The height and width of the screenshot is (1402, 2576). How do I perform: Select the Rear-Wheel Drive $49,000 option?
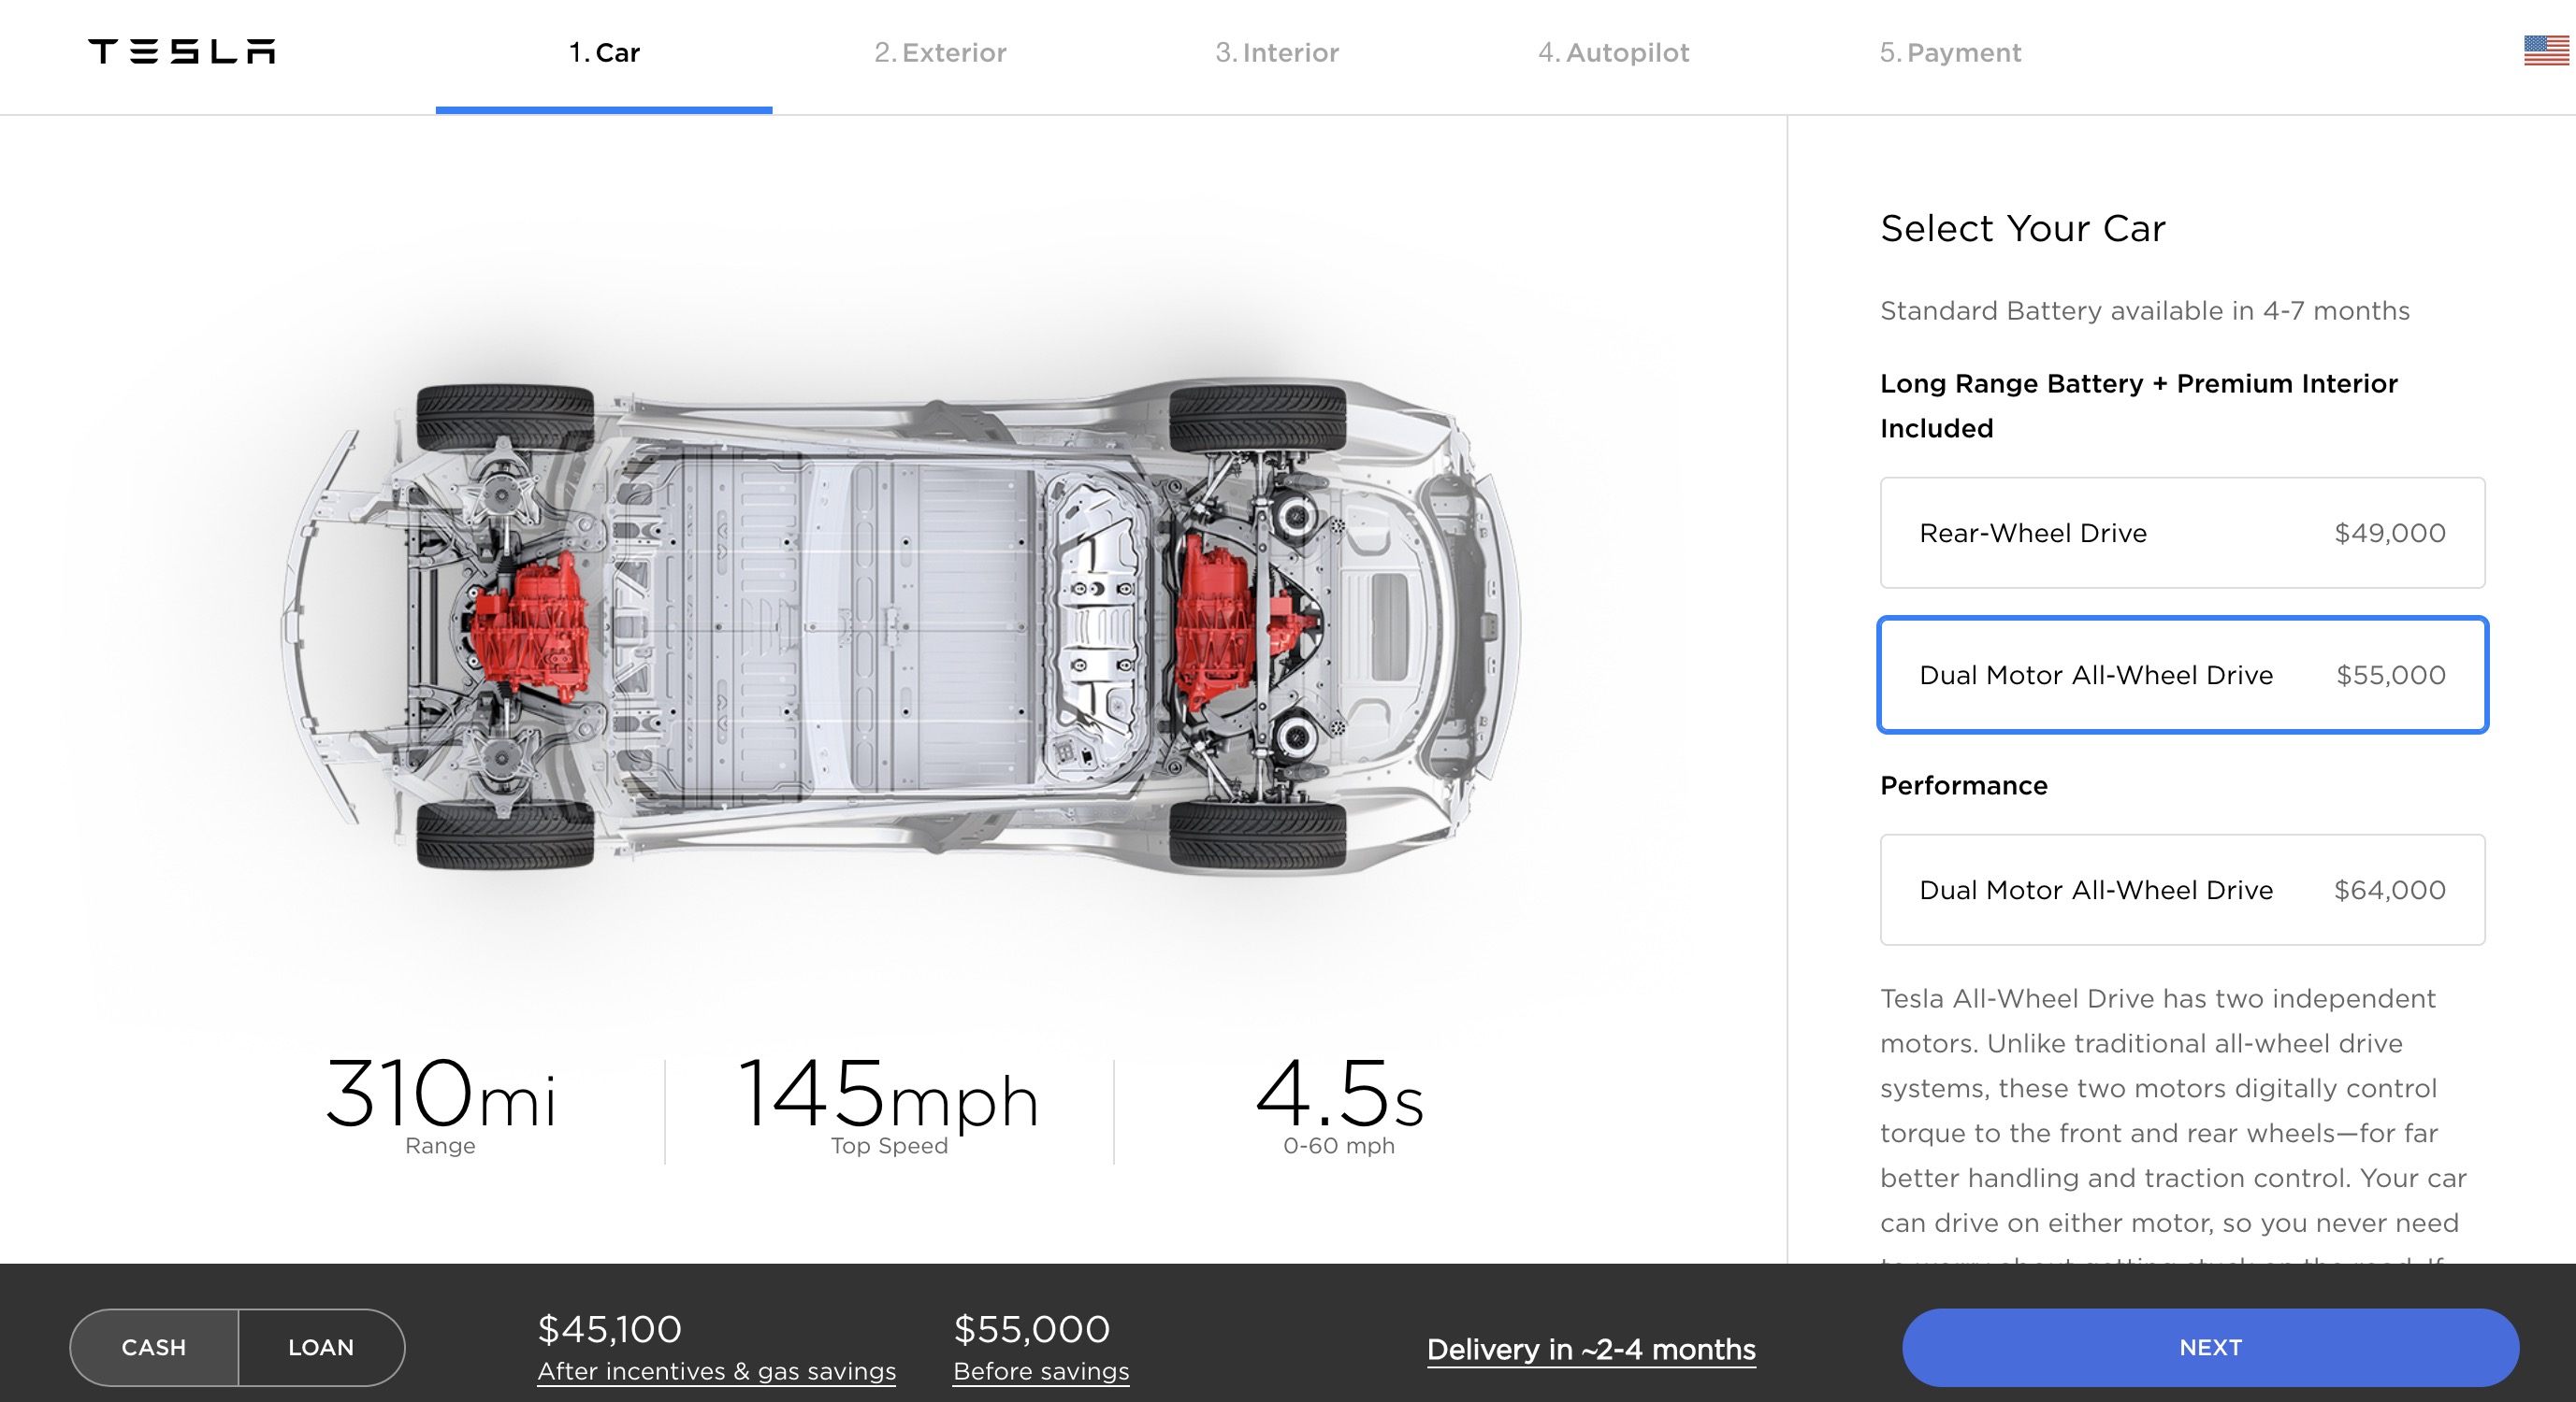(2181, 533)
